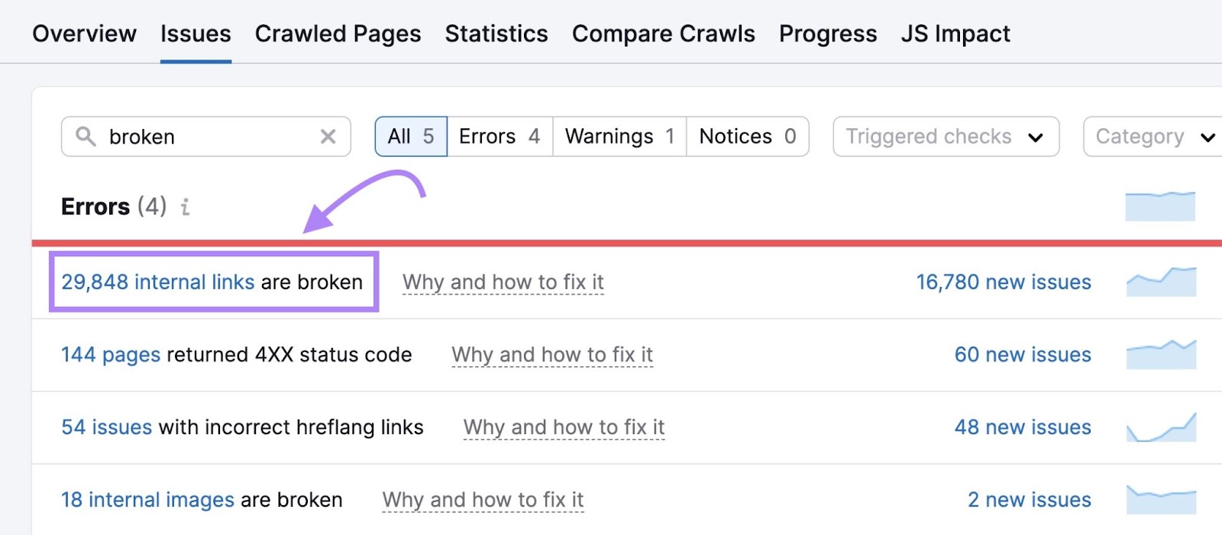Show Notices 0 filter
Viewport: 1222px width, 535px height.
pyautogui.click(x=747, y=137)
